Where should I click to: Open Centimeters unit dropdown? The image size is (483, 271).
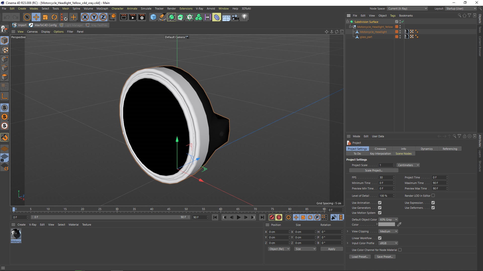point(408,165)
